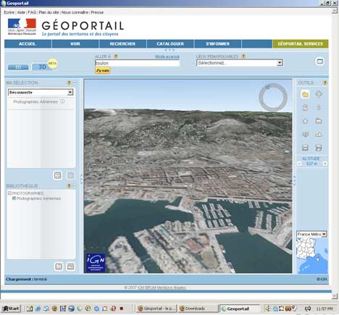Switch to 3D beta view mode
339x315 pixels.
point(42,67)
